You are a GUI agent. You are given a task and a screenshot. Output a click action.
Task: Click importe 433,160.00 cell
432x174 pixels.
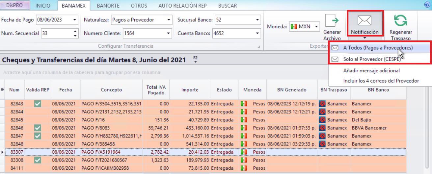click(190, 128)
